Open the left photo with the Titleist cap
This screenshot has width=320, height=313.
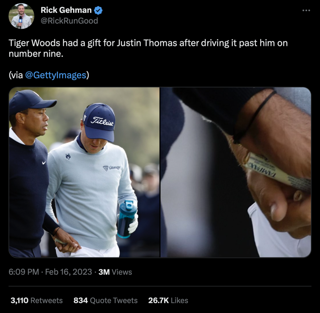coord(84,172)
